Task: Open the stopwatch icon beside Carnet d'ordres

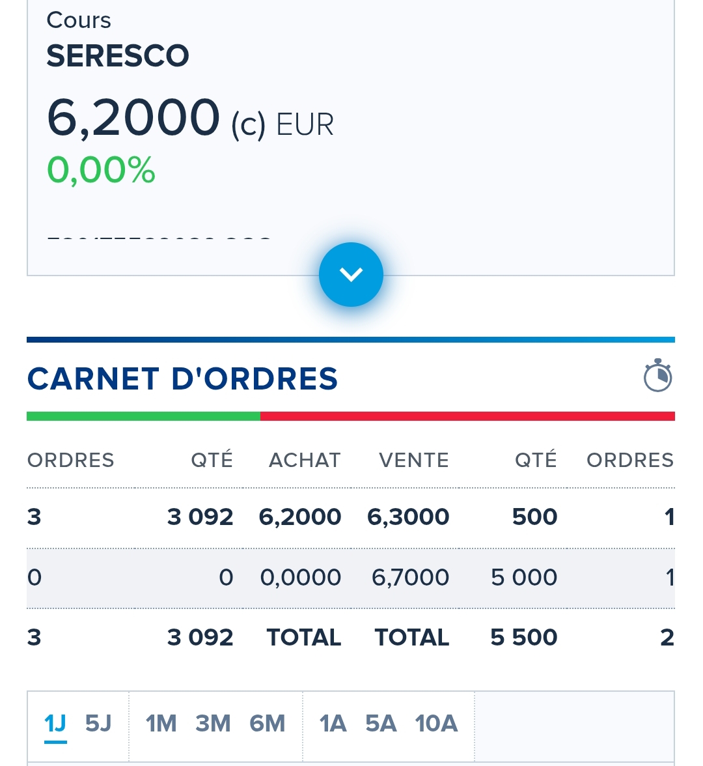Action: tap(657, 375)
